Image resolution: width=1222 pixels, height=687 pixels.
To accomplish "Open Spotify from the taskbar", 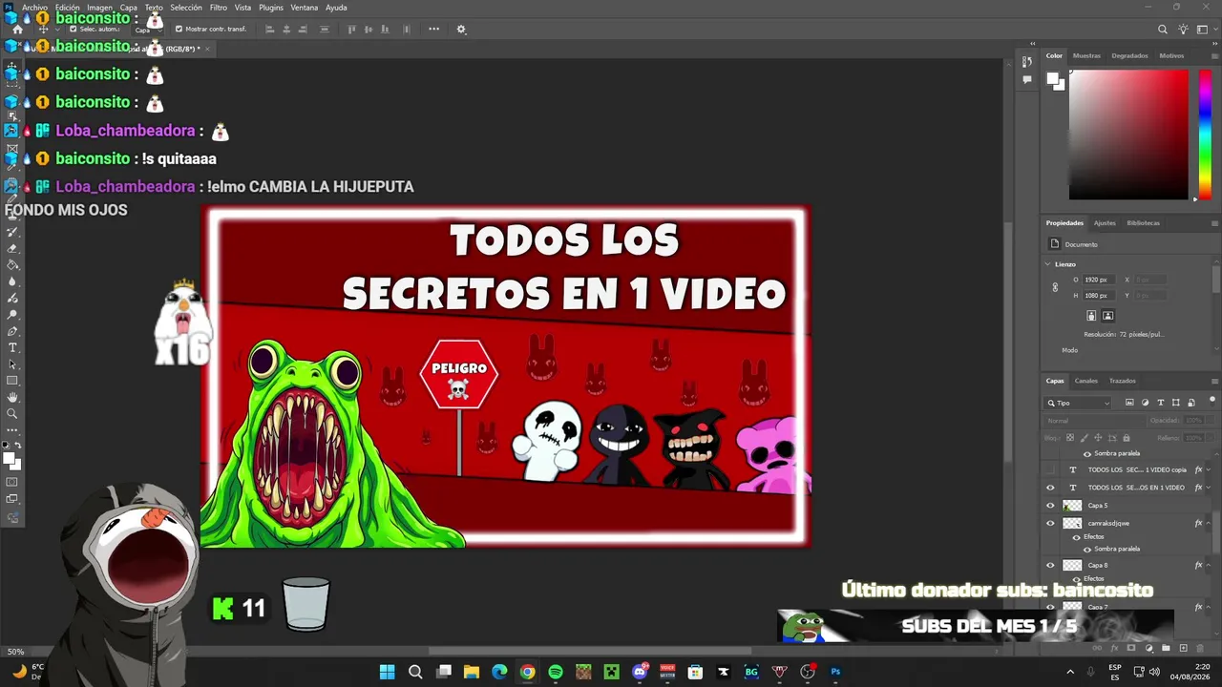I will point(556,672).
